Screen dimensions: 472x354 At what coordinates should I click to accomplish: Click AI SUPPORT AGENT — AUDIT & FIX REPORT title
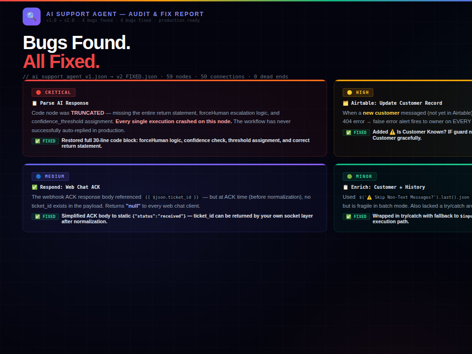click(125, 14)
